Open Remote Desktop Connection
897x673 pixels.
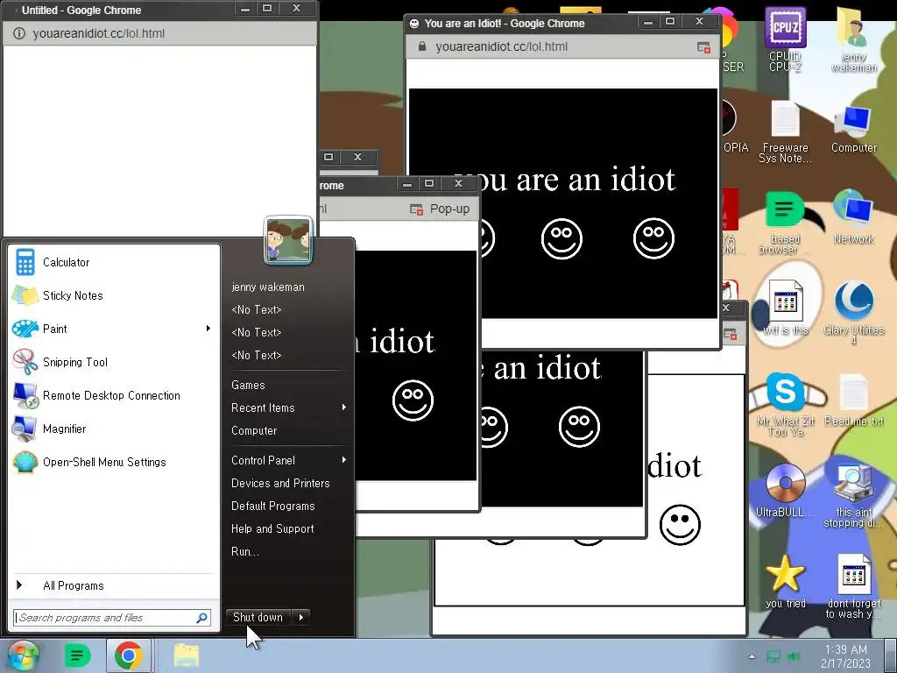(x=113, y=395)
